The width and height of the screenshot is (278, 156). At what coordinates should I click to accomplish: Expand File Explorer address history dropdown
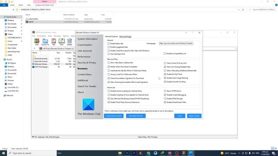point(238,10)
